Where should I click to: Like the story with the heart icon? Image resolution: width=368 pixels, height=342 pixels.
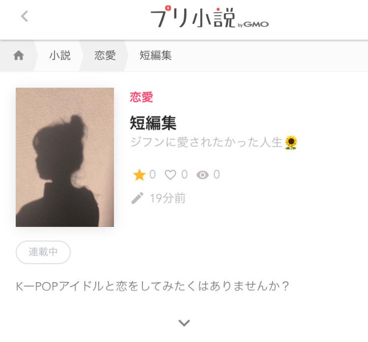click(x=170, y=175)
